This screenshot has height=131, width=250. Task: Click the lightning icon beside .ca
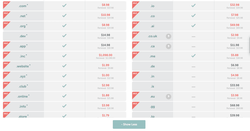[168, 46]
